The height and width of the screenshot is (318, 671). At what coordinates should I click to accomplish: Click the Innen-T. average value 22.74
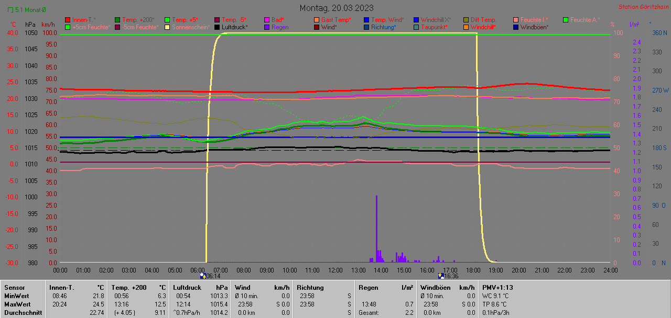[x=96, y=312]
